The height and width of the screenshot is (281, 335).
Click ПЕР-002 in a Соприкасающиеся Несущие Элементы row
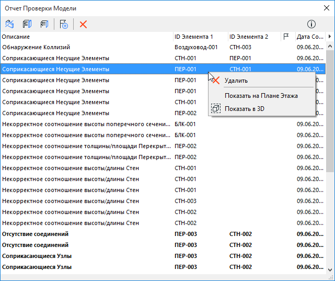click(x=186, y=113)
